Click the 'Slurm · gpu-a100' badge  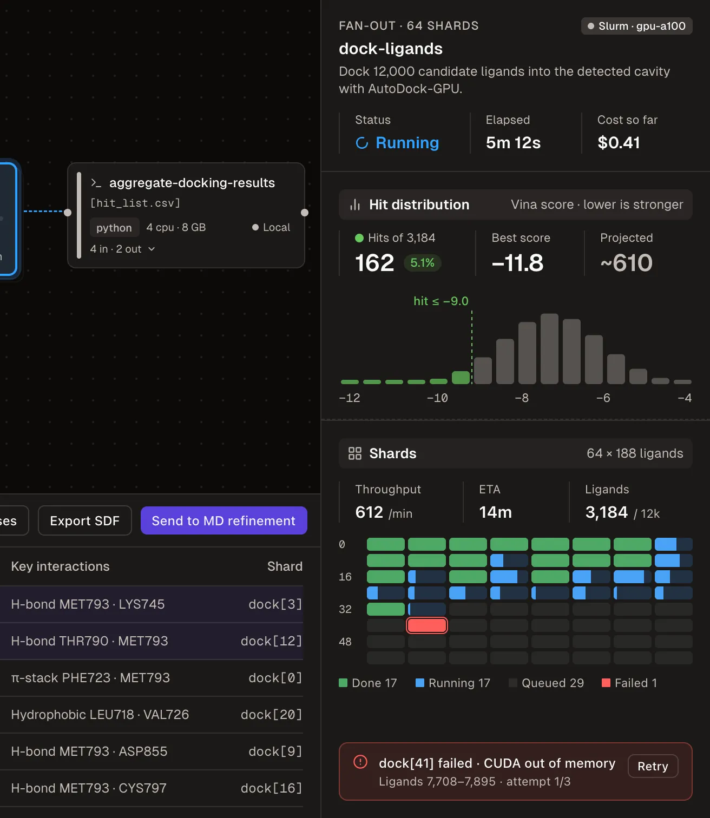coord(637,26)
